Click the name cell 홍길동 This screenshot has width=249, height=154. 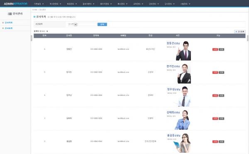(x=69, y=141)
